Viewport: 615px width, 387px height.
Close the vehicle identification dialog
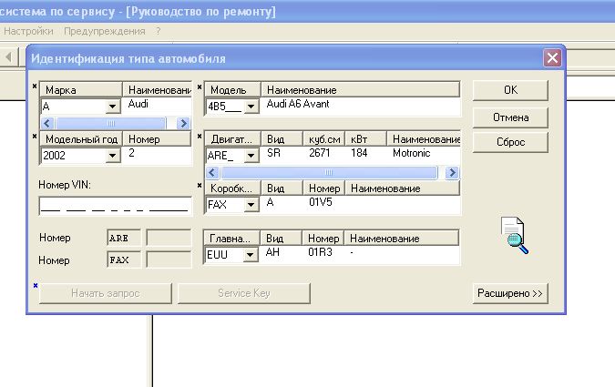point(551,58)
